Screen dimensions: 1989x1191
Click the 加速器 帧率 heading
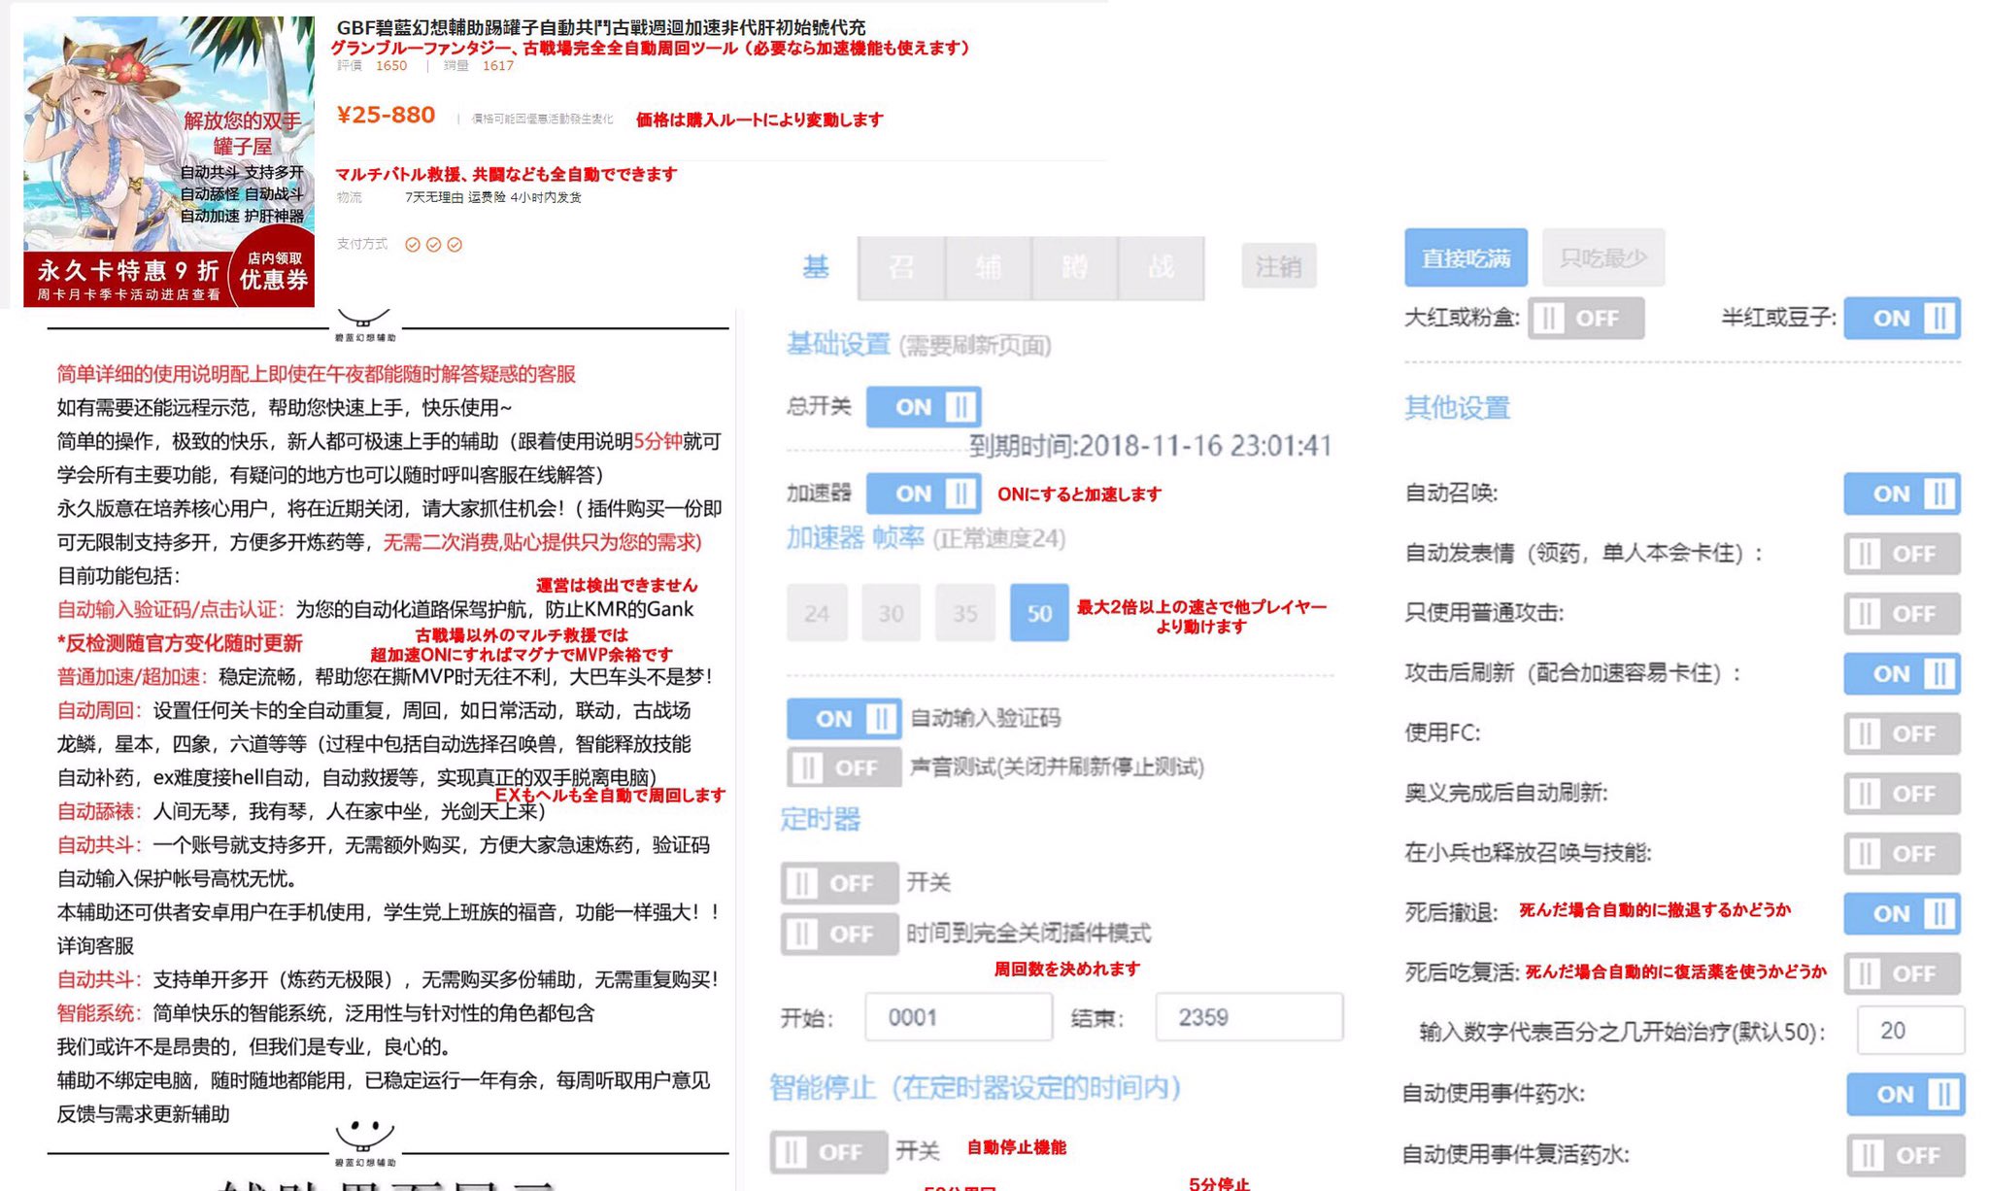click(855, 537)
